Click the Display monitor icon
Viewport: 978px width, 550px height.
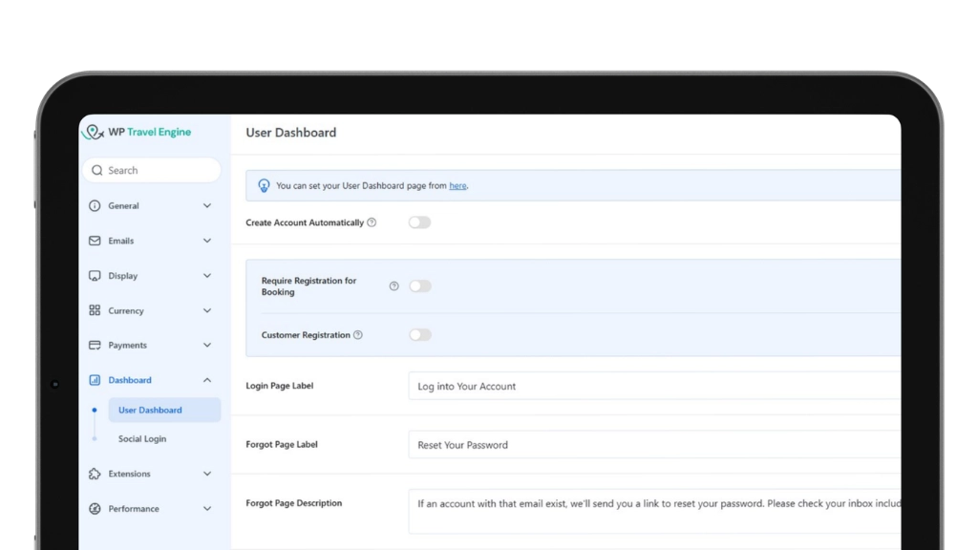pos(95,276)
